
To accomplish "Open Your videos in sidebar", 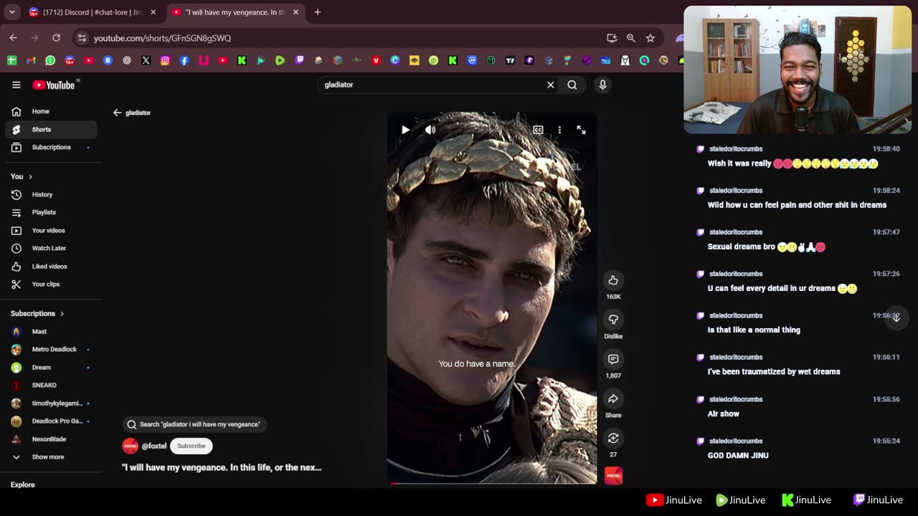I will click(x=52, y=231).
